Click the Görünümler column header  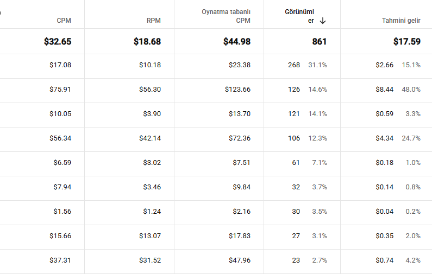pyautogui.click(x=299, y=16)
